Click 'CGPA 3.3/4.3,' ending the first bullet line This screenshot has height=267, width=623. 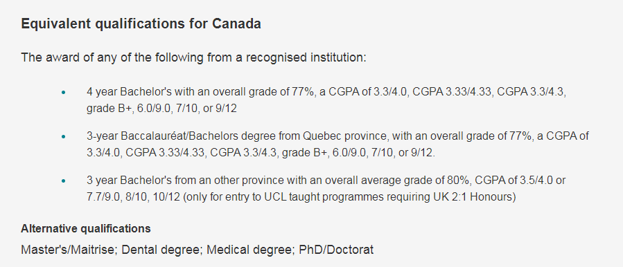[x=532, y=92]
